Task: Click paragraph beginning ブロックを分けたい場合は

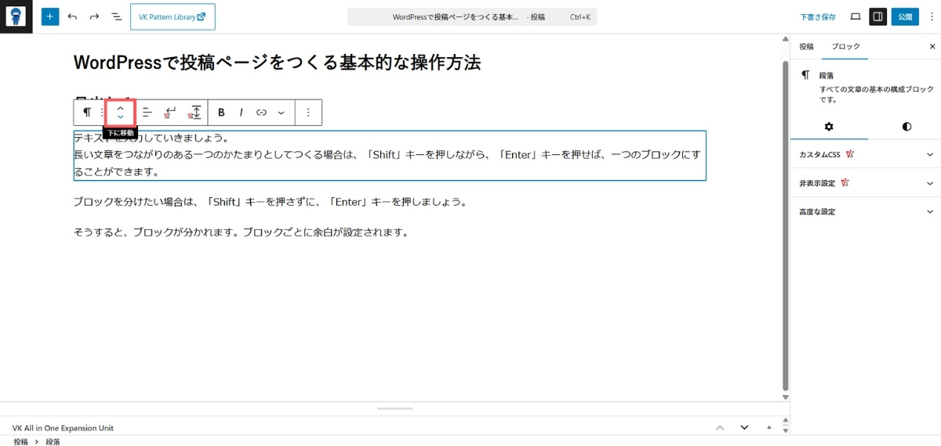Action: 271,202
